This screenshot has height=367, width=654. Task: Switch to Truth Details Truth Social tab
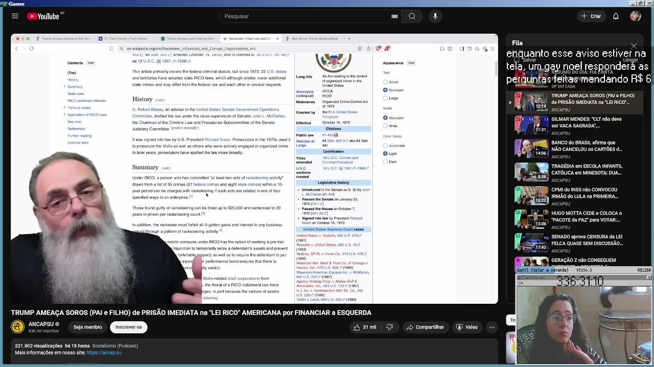(126, 39)
